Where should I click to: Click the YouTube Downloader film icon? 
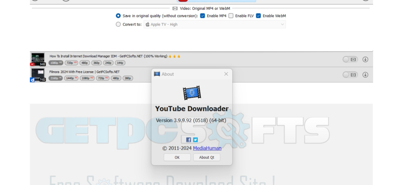point(192,93)
